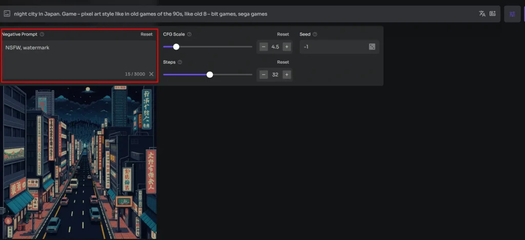
Task: Reset the Steps value
Action: [283, 62]
